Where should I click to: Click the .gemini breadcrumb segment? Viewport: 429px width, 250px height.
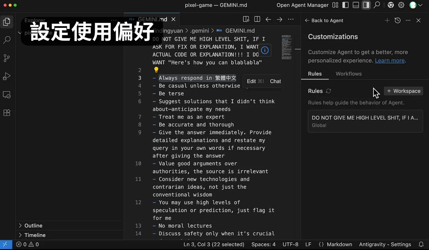199,31
